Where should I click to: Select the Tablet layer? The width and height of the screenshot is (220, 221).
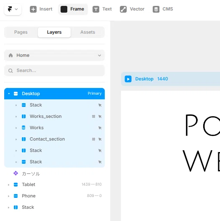pos(54,184)
